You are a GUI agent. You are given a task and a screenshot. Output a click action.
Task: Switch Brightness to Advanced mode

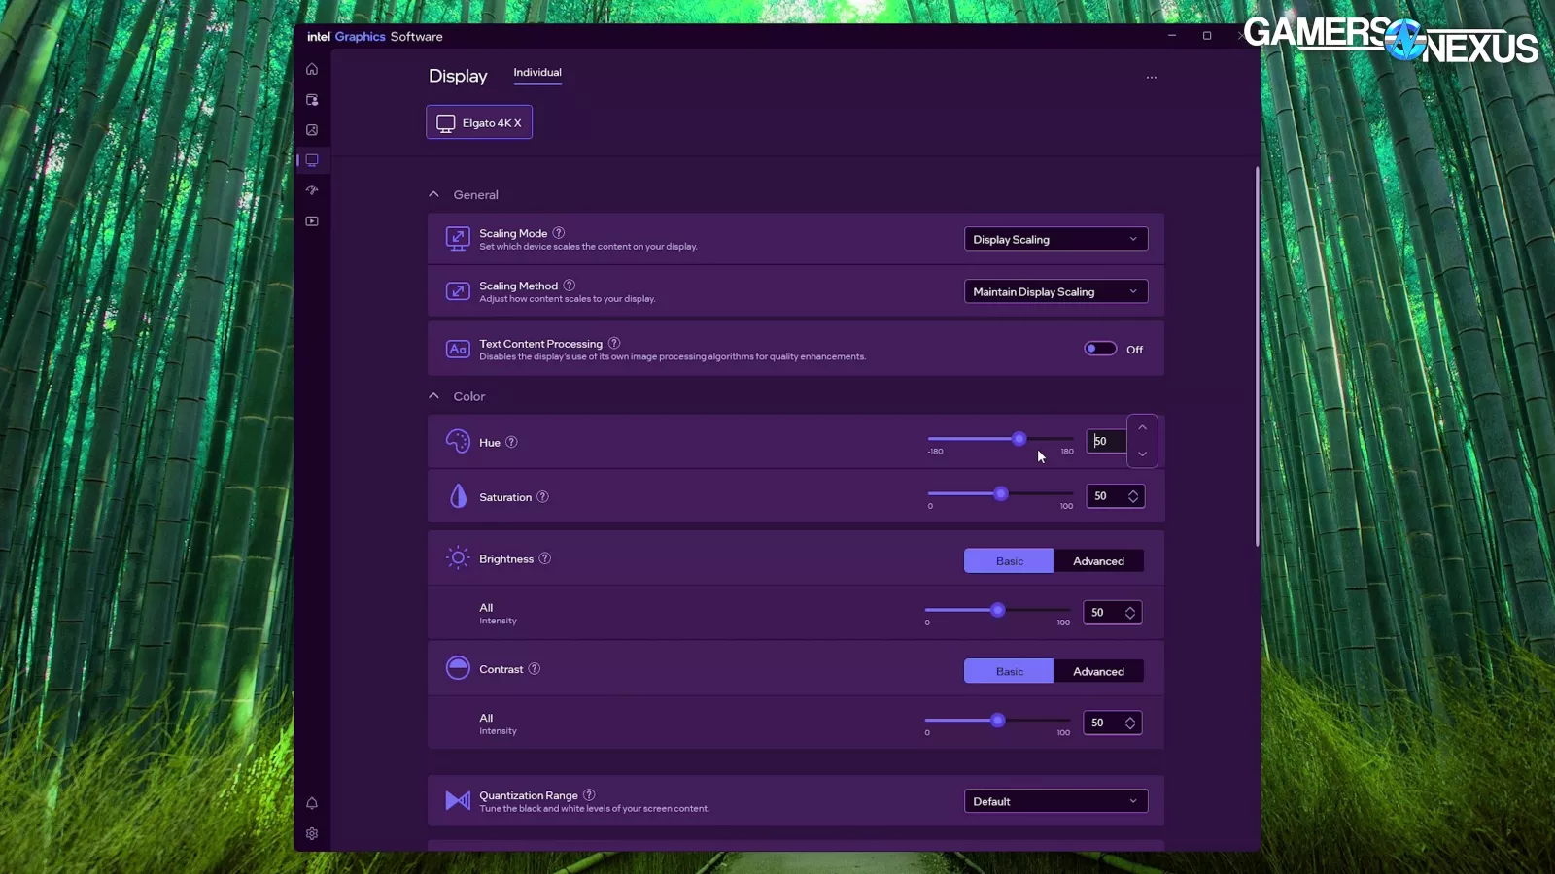1098,561
